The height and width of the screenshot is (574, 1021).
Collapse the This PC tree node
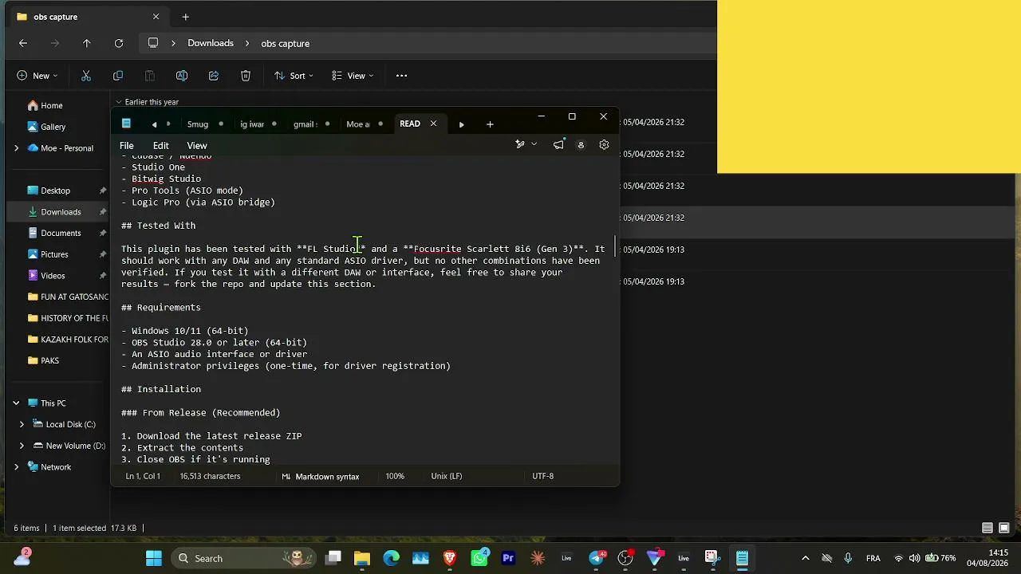(16, 403)
